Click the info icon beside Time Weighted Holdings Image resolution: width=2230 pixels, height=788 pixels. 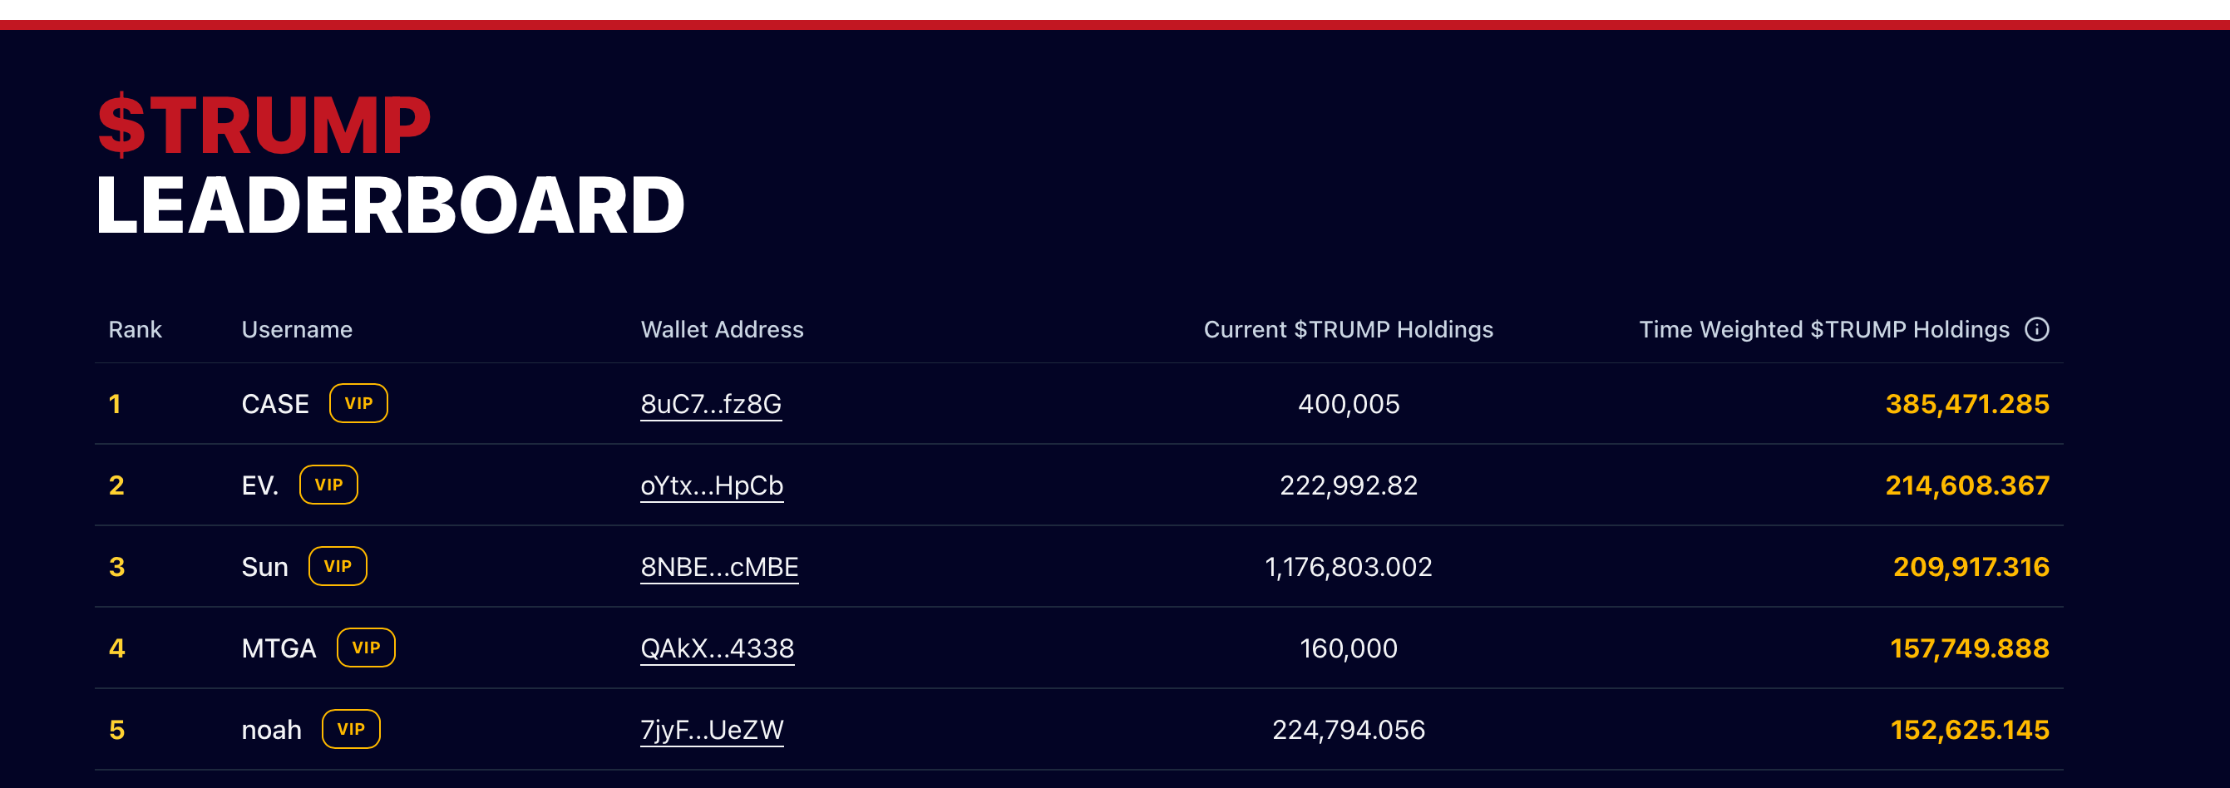point(2036,329)
